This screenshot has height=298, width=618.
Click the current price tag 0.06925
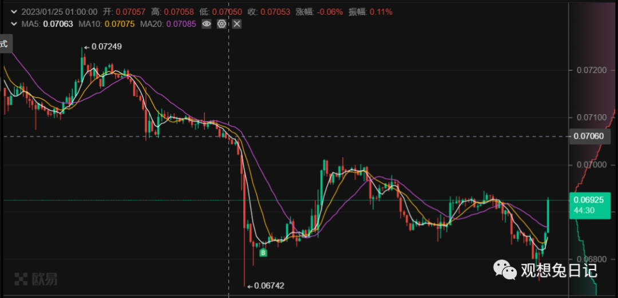[590, 206]
